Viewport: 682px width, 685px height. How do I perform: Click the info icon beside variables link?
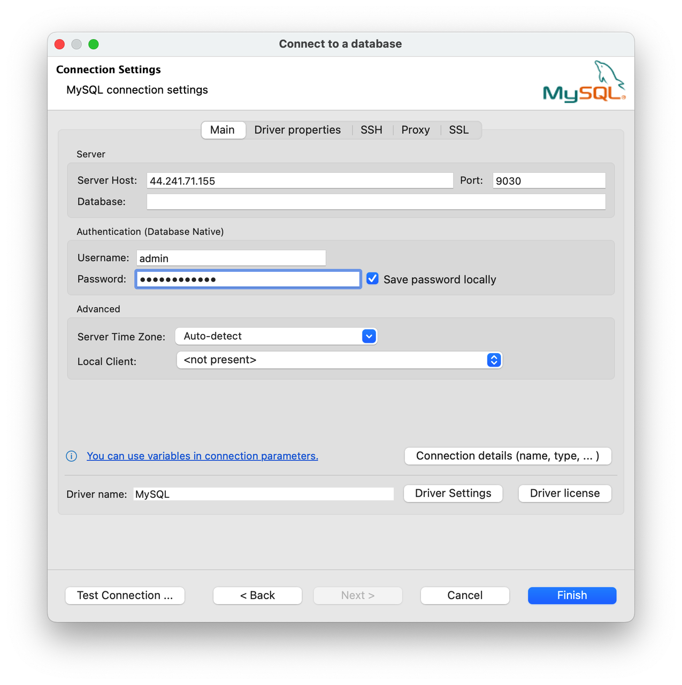(71, 456)
